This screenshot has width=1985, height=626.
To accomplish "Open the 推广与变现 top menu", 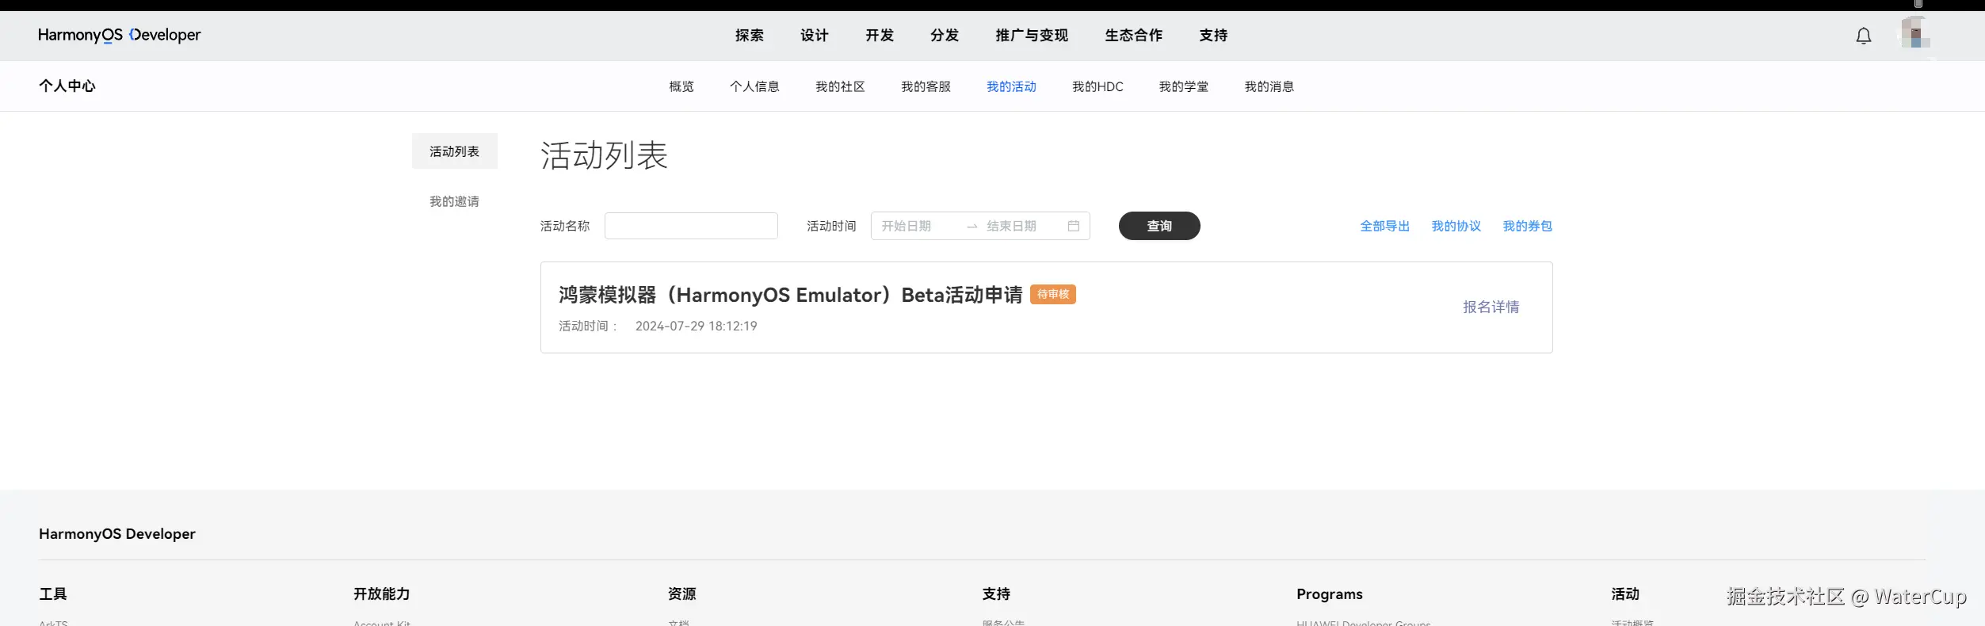I will click(1032, 35).
